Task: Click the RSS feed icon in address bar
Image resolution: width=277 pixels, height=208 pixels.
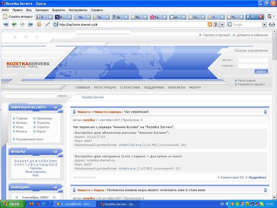Action: pos(210,25)
